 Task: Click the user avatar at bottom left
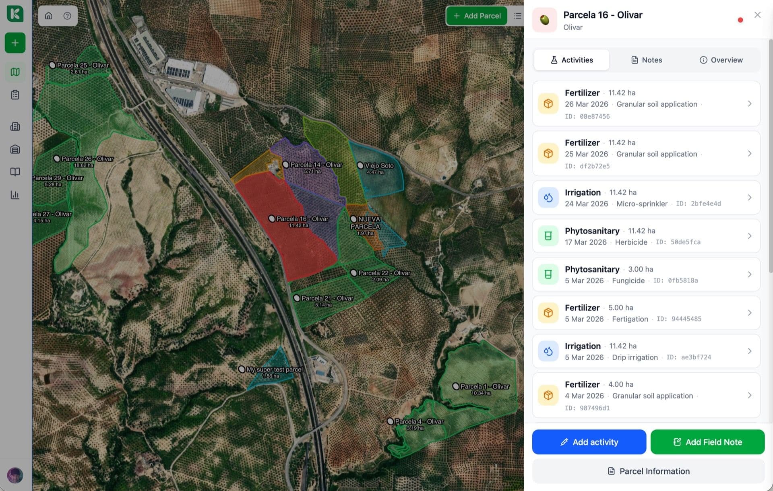15,475
